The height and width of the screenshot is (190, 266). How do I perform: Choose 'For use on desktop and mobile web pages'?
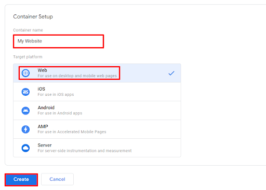pos(77,76)
